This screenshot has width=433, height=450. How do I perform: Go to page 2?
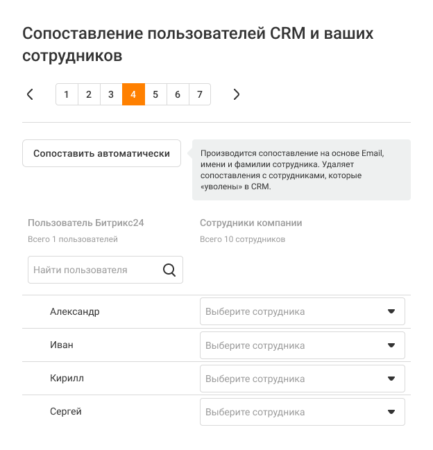[89, 94]
